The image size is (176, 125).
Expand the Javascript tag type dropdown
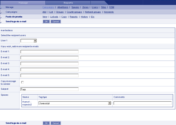pyautogui.click(x=75, y=103)
